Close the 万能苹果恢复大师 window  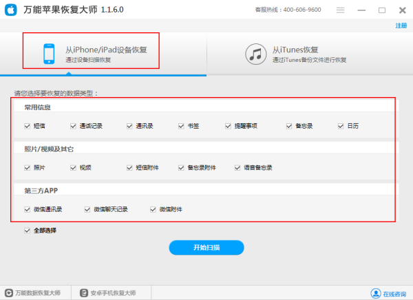click(x=403, y=10)
